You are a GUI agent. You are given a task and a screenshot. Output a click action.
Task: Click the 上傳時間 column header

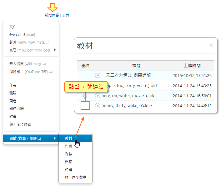click(x=192, y=66)
